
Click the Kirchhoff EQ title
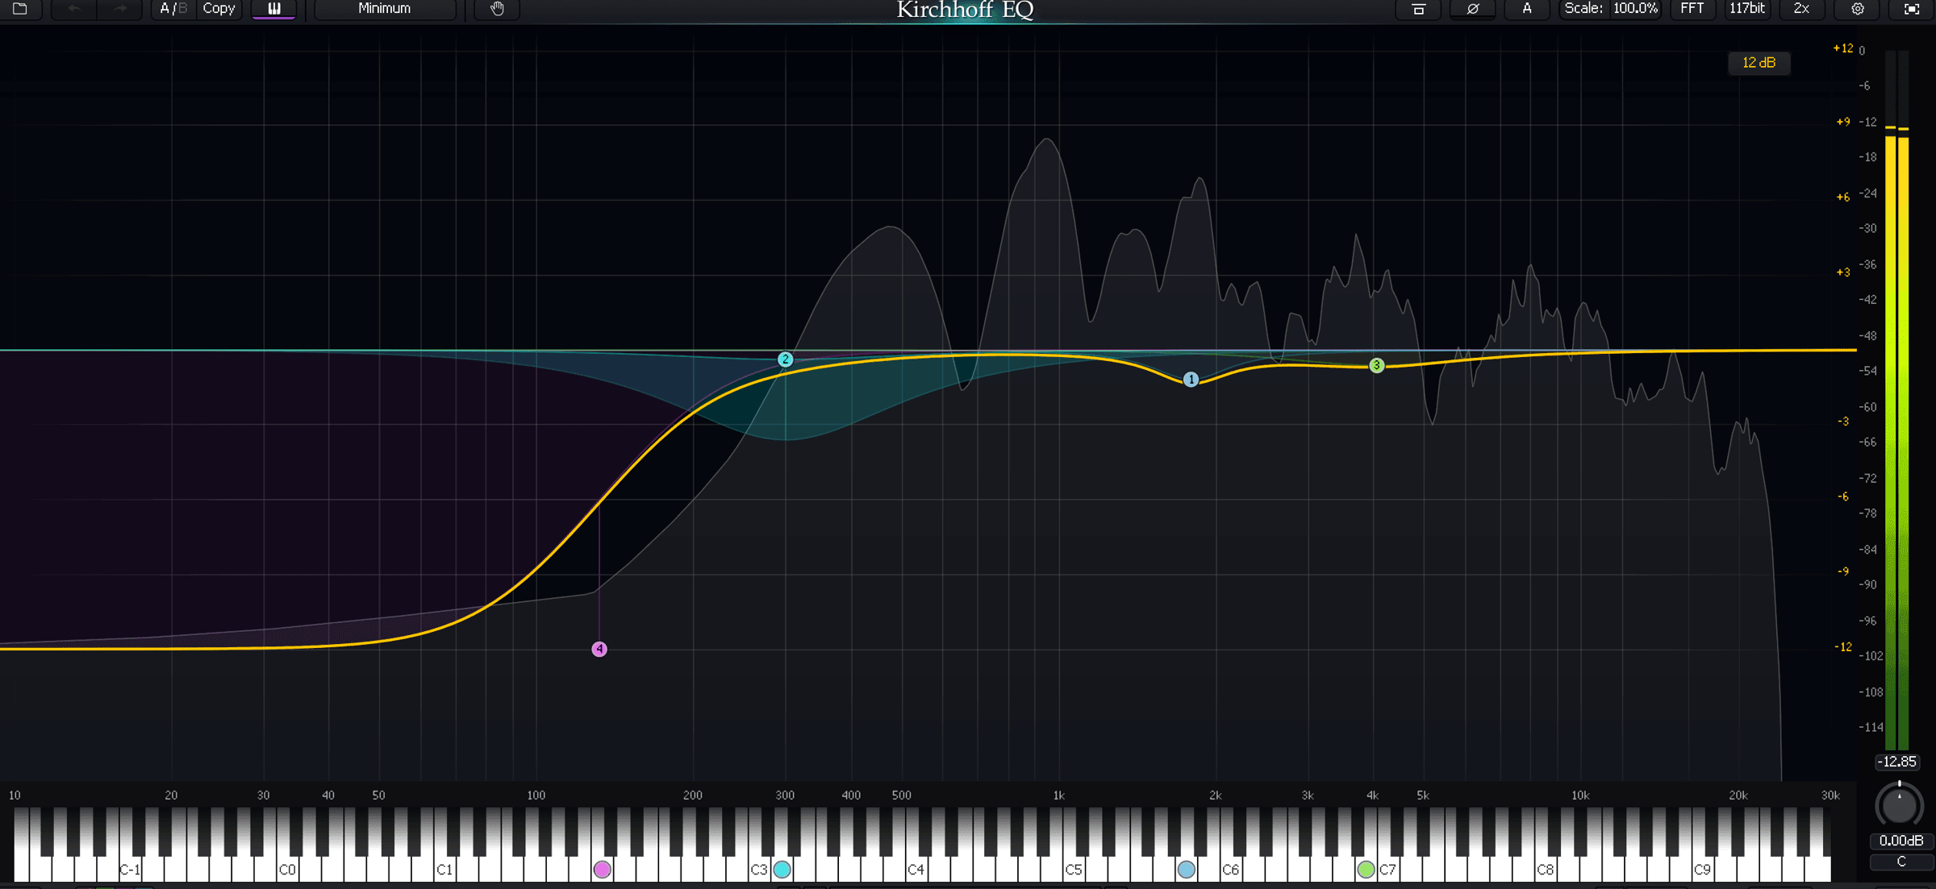[x=966, y=10]
